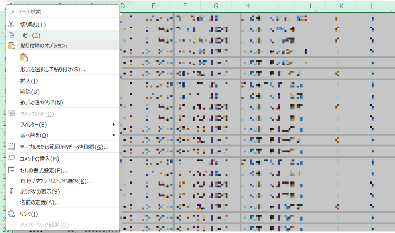Open 名前の定義 from the context menu
395x233 pixels.
tap(39, 202)
